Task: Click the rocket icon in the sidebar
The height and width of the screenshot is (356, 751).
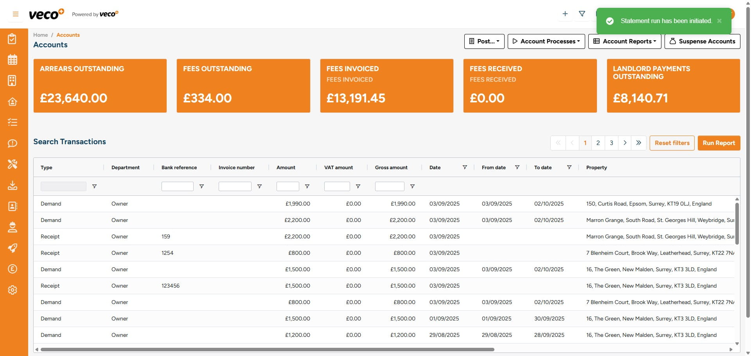Action: [x=13, y=248]
